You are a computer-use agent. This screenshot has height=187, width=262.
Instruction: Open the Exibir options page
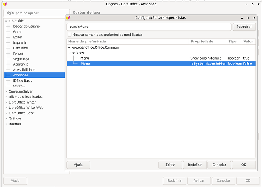[x=17, y=37]
